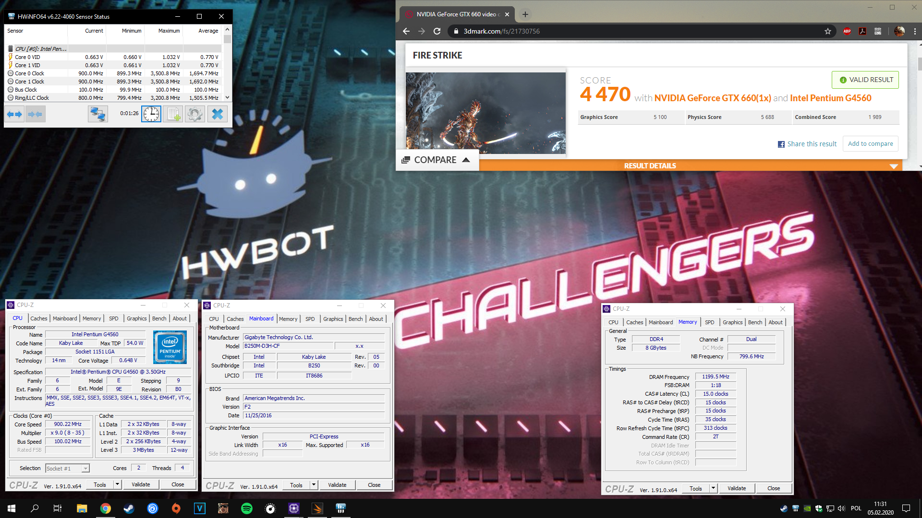
Task: Open Tools dropdown arrow in Memory window
Action: [713, 488]
